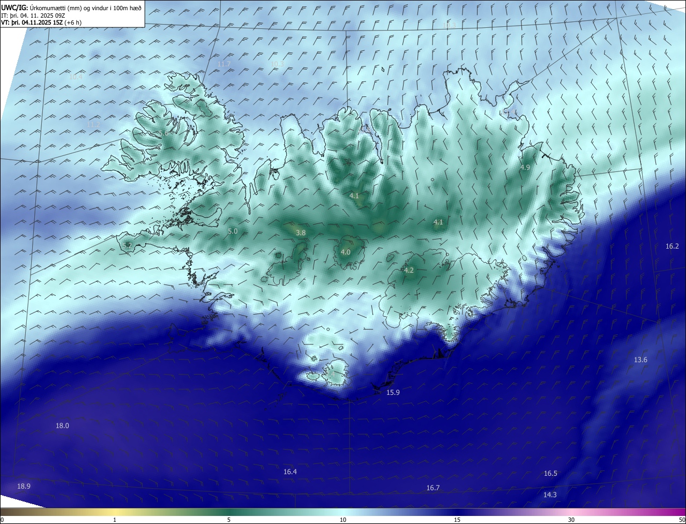The height and width of the screenshot is (524, 686).
Task: Click the value label 3.8
Action: click(301, 233)
